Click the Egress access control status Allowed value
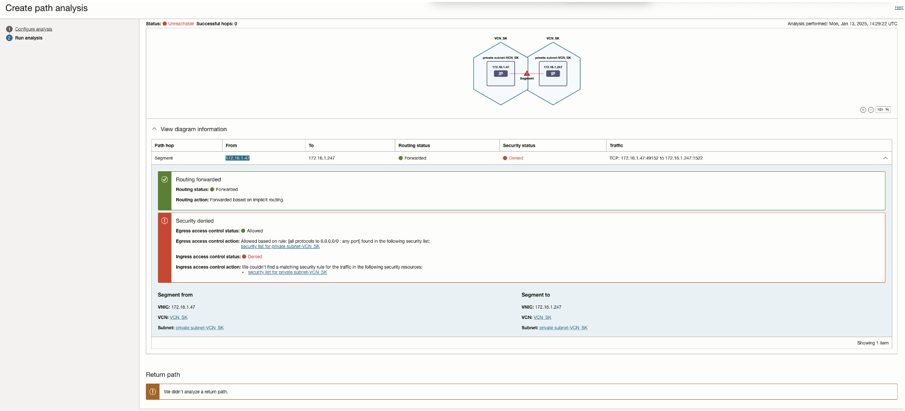Viewport: 905px width, 411px height. click(255, 231)
